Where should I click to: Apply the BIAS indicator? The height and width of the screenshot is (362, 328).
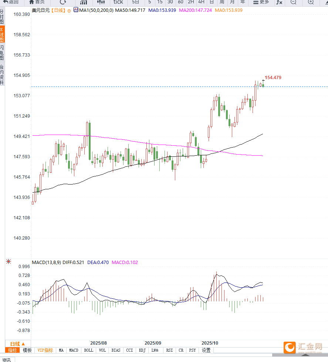tap(116, 350)
